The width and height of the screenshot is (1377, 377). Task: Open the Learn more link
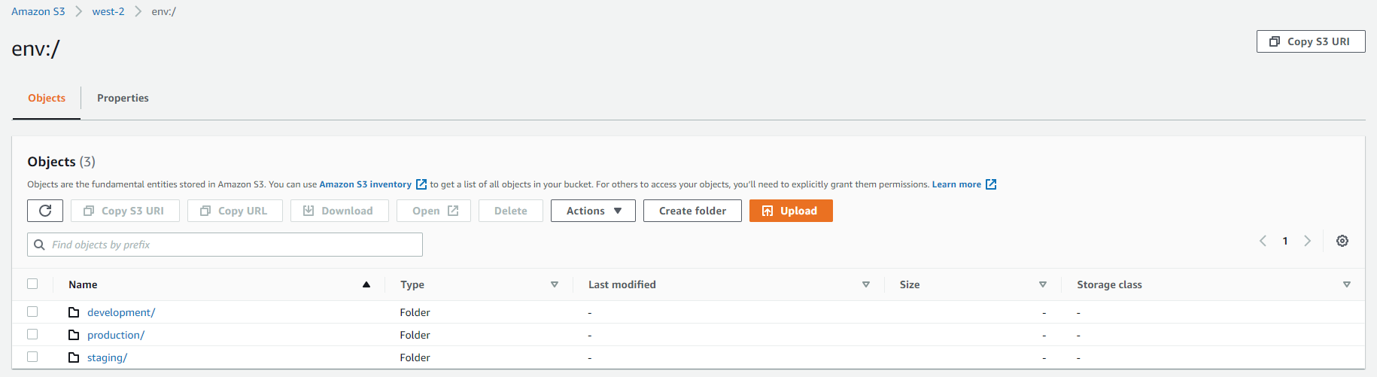point(956,184)
